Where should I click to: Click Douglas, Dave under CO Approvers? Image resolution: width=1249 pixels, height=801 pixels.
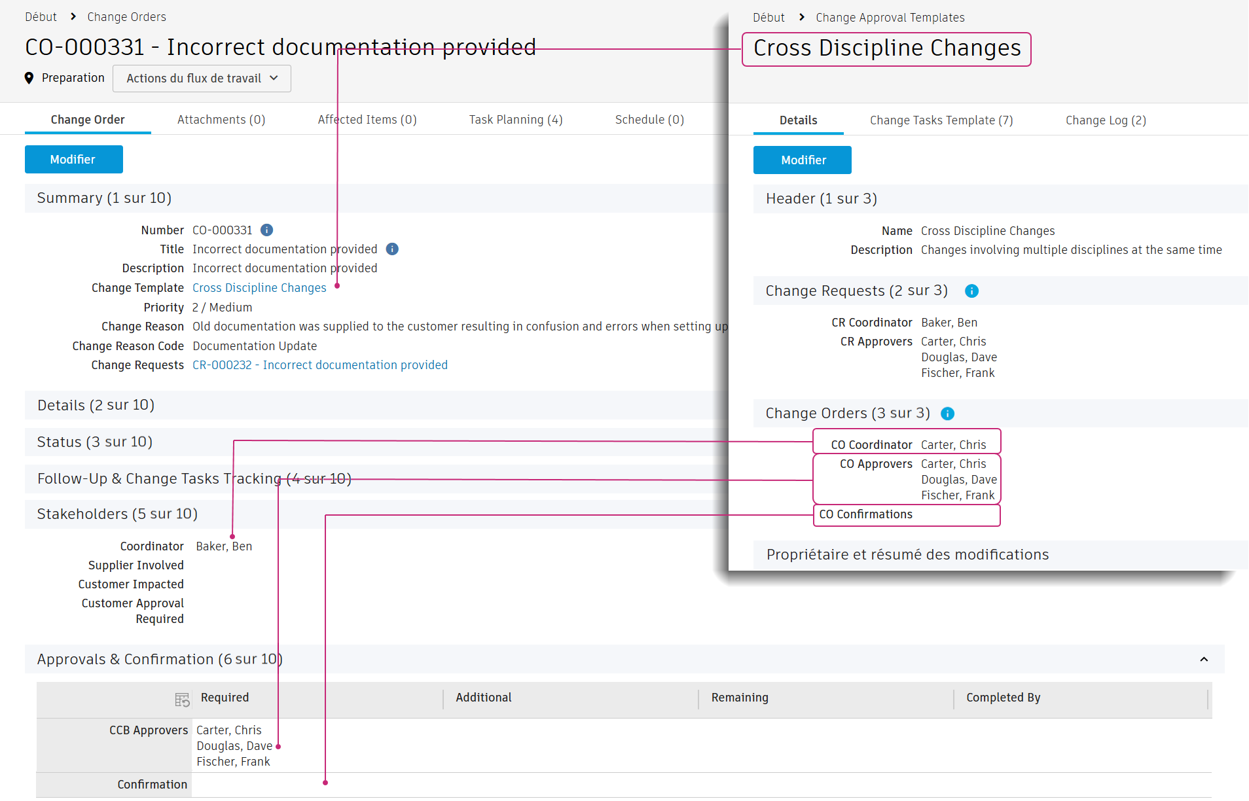959,480
